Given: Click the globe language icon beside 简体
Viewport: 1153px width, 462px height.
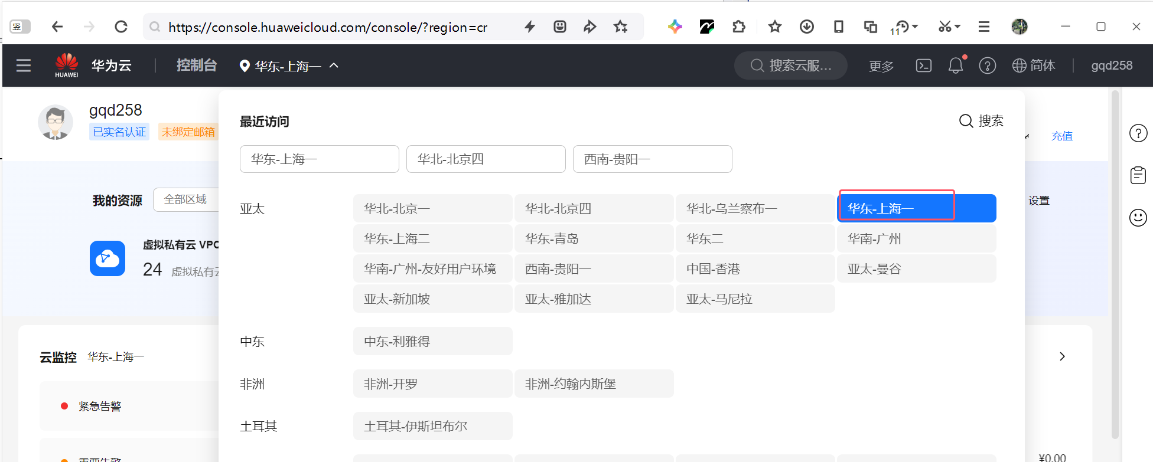Looking at the screenshot, I should tap(1020, 65).
